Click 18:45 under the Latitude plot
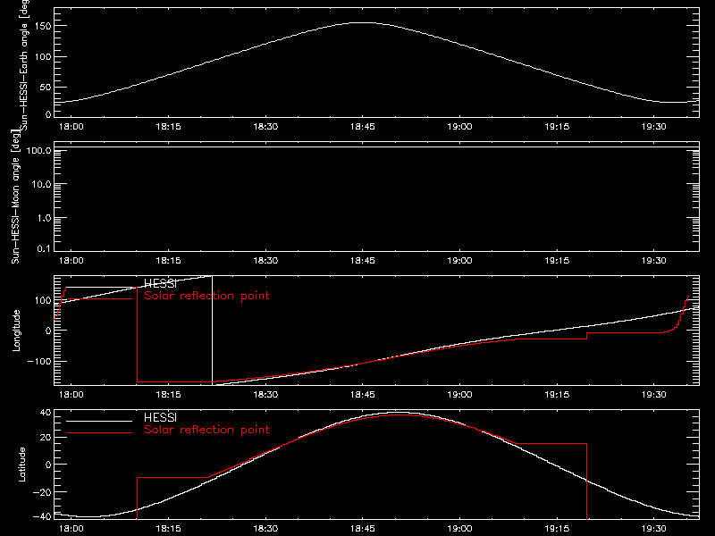Image resolution: width=715 pixels, height=536 pixels. (363, 529)
